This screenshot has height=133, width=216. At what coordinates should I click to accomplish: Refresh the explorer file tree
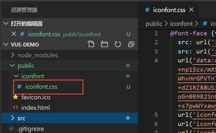(118, 45)
